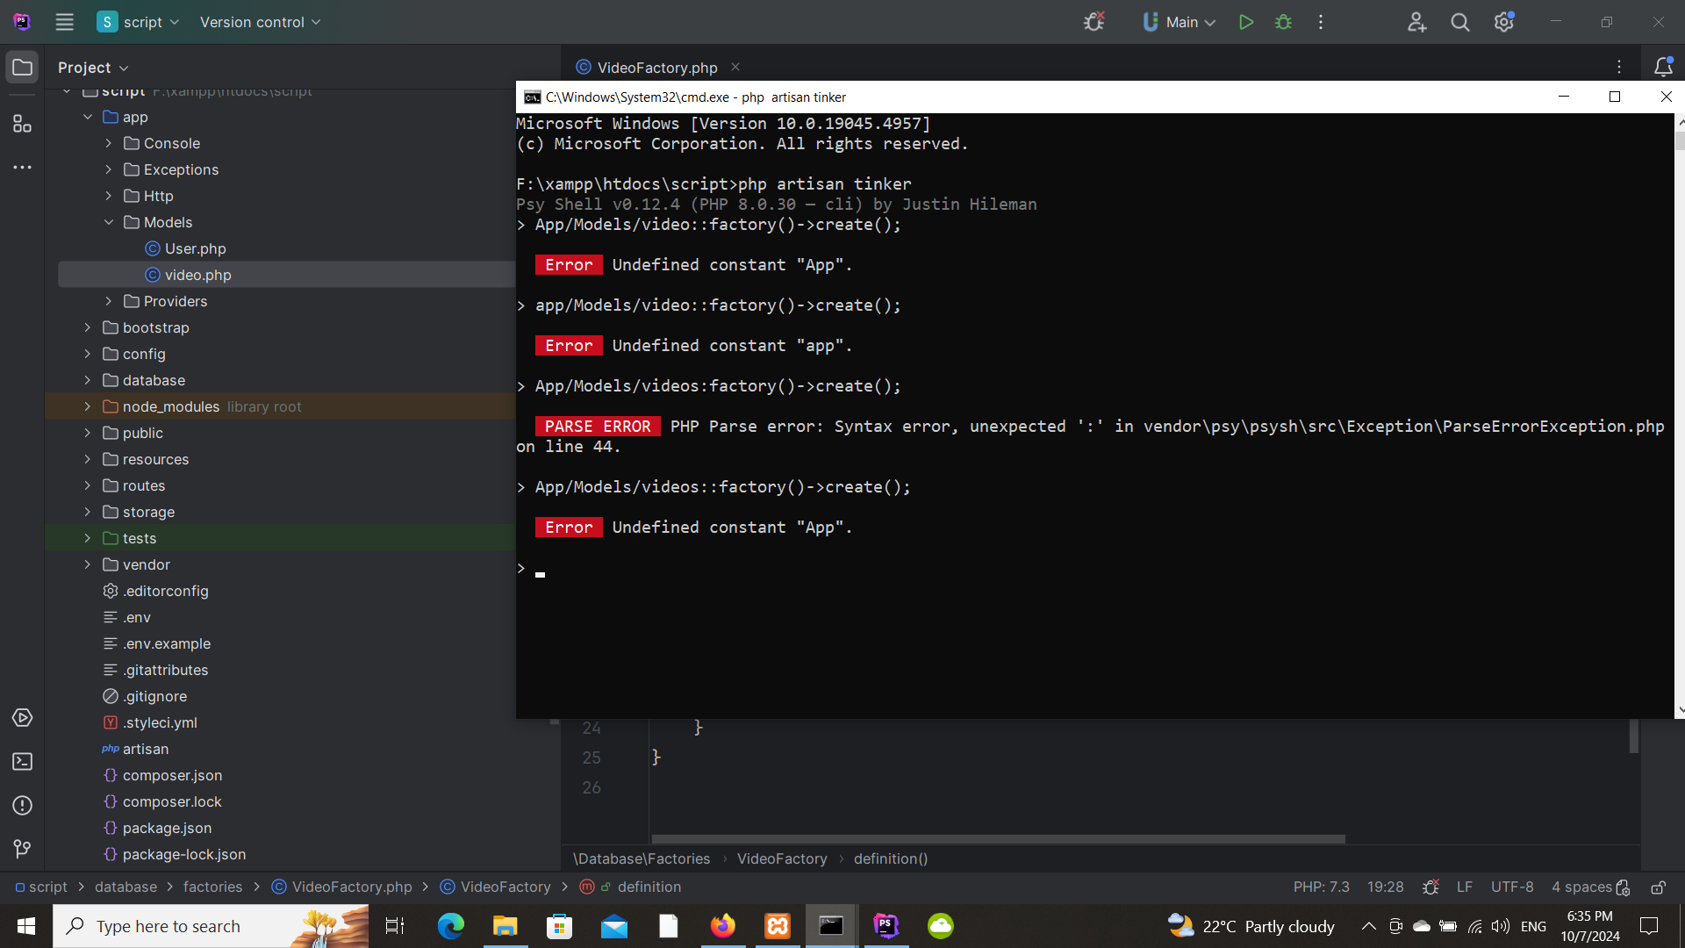Click the editor vertical scrollbar
1685x948 pixels.
(x=1633, y=736)
